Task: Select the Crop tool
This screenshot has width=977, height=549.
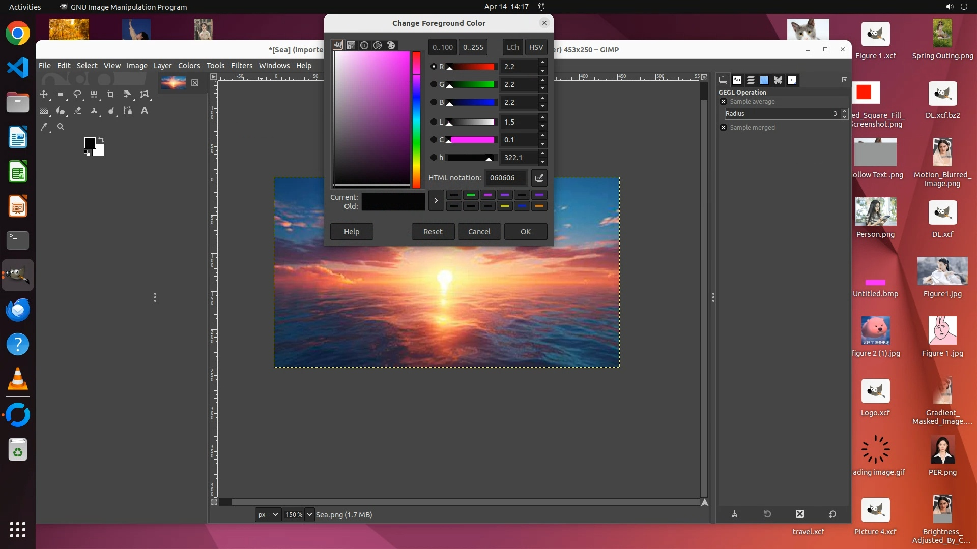Action: tap(110, 94)
